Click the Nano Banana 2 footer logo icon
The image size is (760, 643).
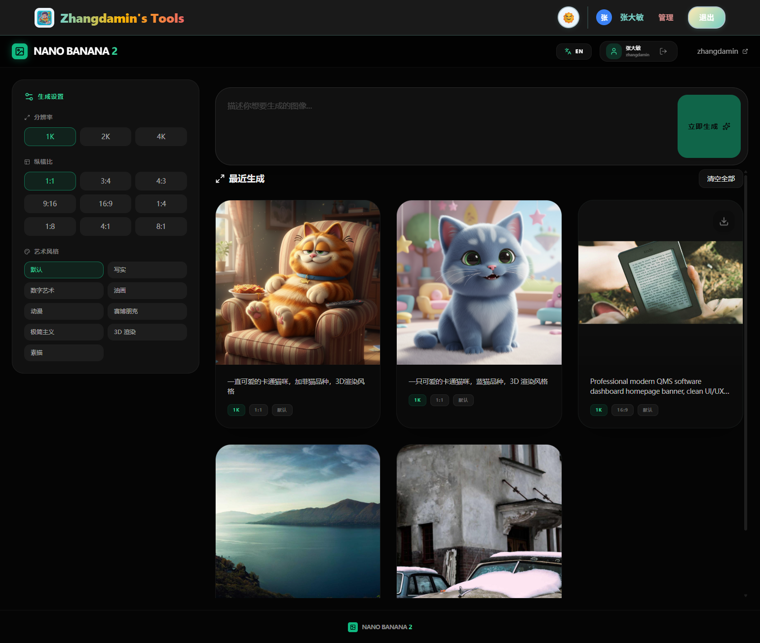tap(353, 627)
